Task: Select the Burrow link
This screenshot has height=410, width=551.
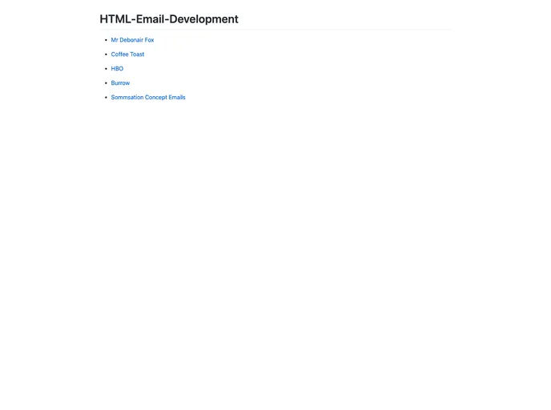Action: [120, 83]
